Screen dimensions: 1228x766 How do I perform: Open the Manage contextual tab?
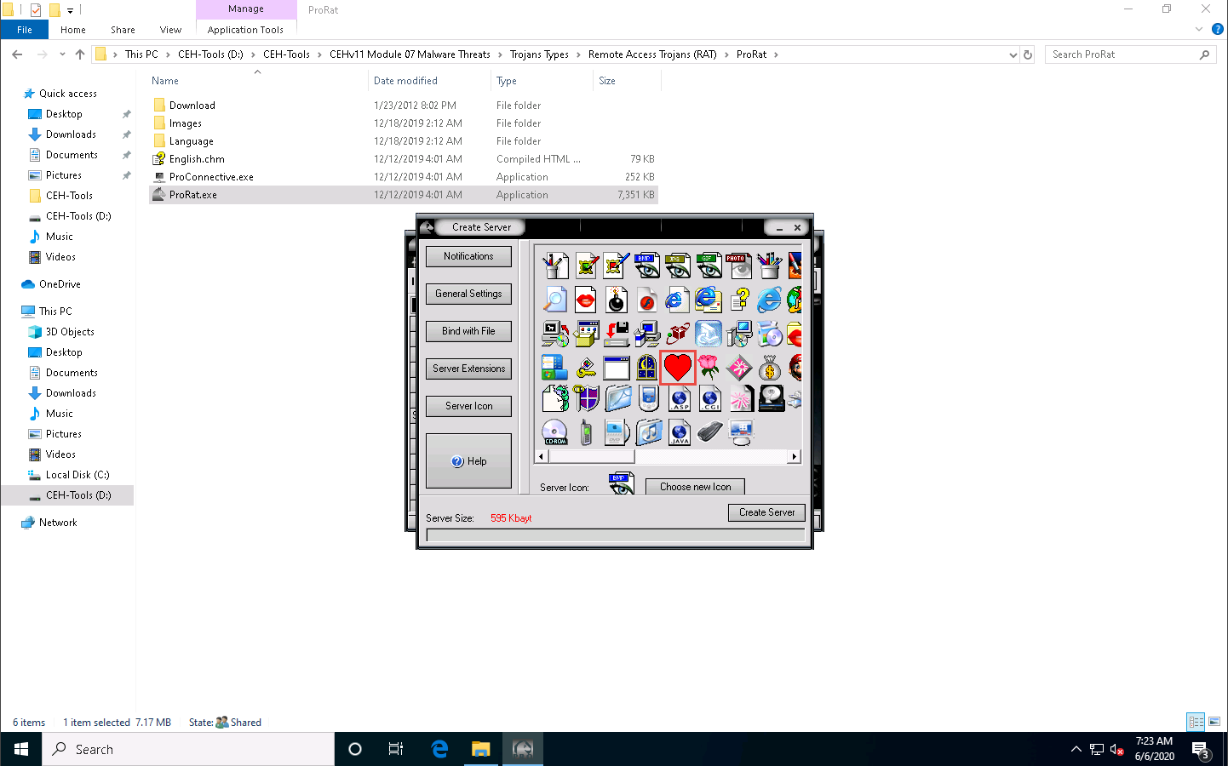[246, 9]
